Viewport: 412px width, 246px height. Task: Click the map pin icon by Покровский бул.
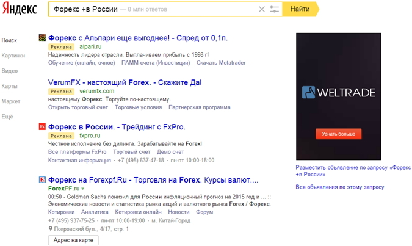click(x=51, y=229)
